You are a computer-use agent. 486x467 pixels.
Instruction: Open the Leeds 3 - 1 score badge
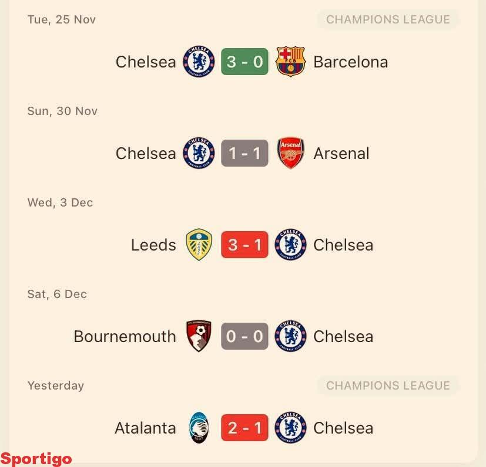(x=244, y=245)
